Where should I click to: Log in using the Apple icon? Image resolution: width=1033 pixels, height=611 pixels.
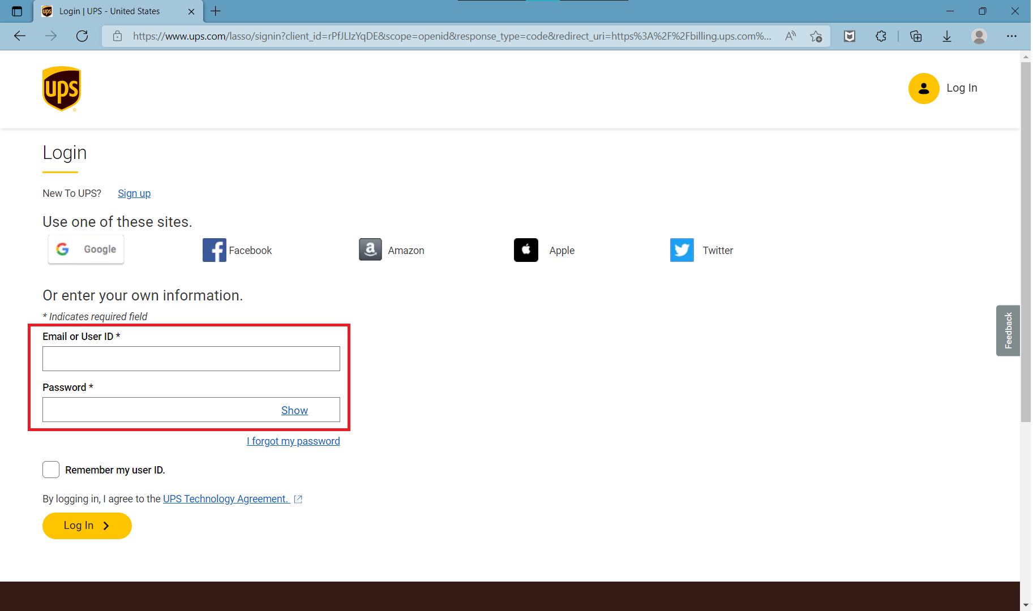(526, 250)
